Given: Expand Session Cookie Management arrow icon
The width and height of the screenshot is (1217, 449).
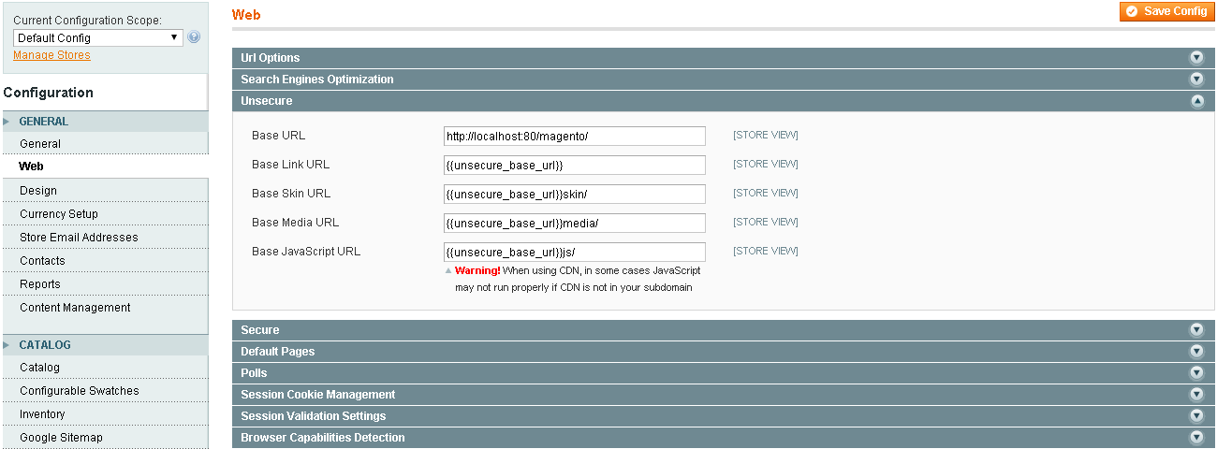Looking at the screenshot, I should click(1195, 395).
